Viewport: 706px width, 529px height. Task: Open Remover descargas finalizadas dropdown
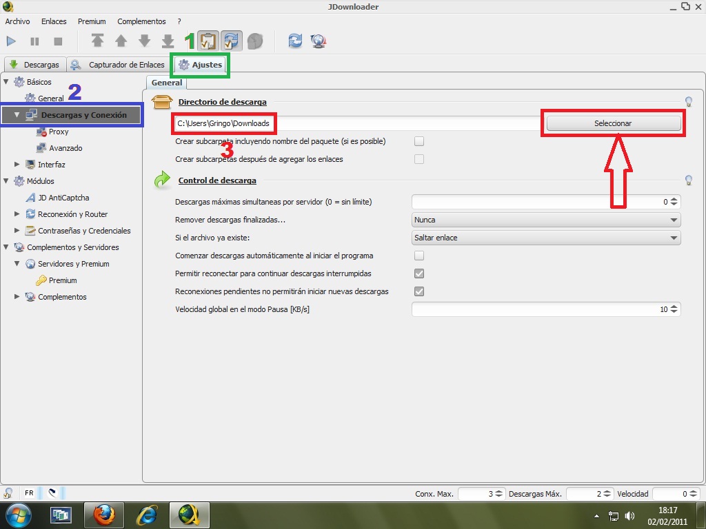(546, 220)
